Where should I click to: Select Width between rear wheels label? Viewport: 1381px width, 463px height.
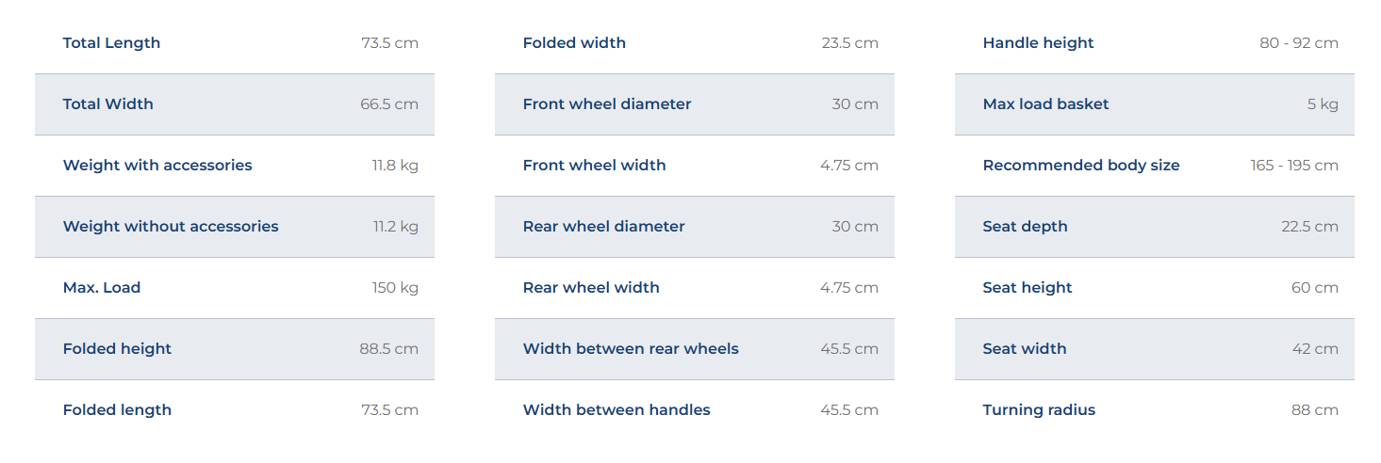pyautogui.click(x=631, y=349)
